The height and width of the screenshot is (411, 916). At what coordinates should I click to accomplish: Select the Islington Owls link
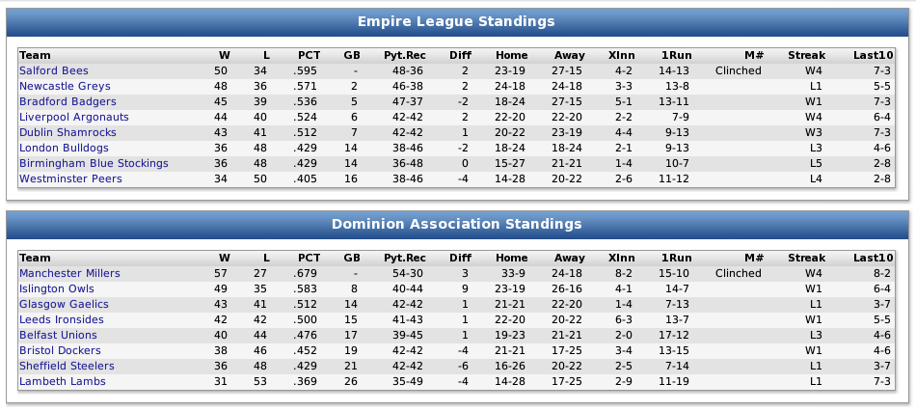(x=57, y=289)
